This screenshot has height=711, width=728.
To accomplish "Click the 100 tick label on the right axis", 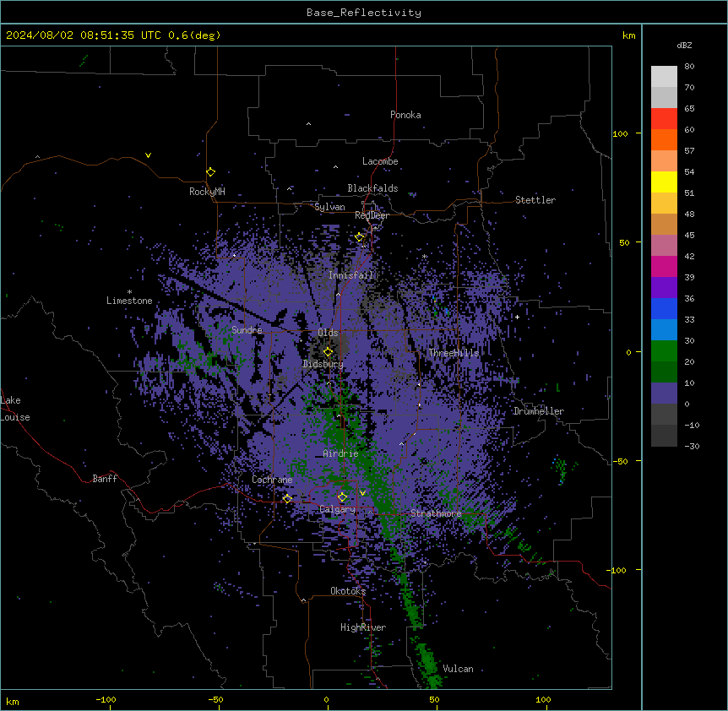I will click(x=620, y=133).
